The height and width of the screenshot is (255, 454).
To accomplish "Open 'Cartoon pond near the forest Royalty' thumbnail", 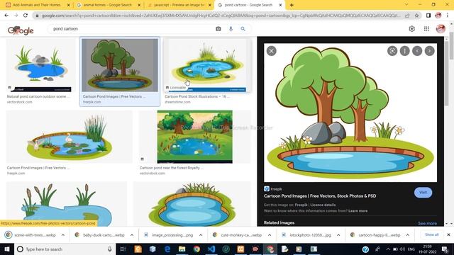I will pyautogui.click(x=195, y=137).
